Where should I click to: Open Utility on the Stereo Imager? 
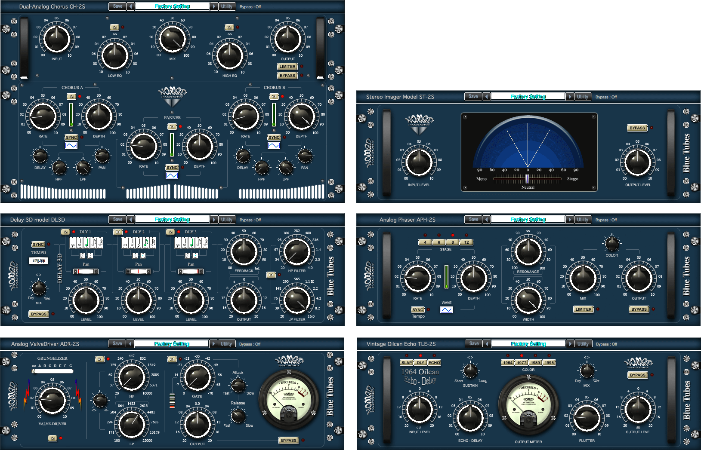pos(583,96)
